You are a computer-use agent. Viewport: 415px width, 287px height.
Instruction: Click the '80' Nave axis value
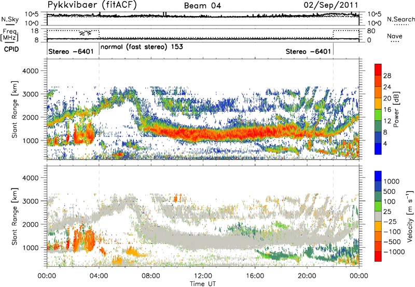point(371,31)
